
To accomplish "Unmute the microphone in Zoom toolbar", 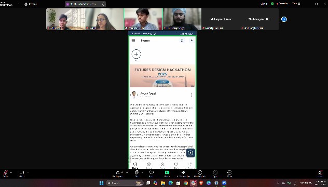I will pyautogui.click(x=5, y=173).
